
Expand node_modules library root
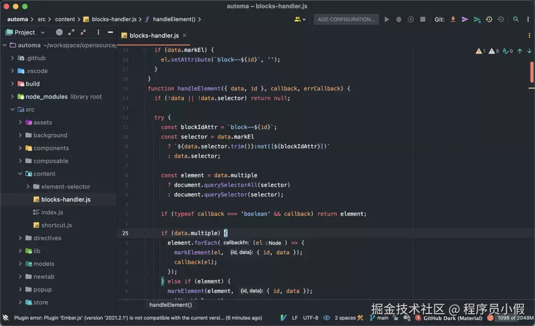[x=12, y=96]
